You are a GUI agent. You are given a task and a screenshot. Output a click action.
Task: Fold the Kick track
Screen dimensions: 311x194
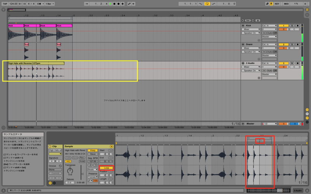point(243,26)
